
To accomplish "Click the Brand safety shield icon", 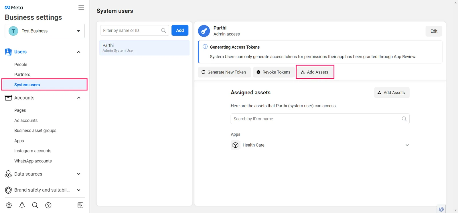I will pyautogui.click(x=8, y=190).
